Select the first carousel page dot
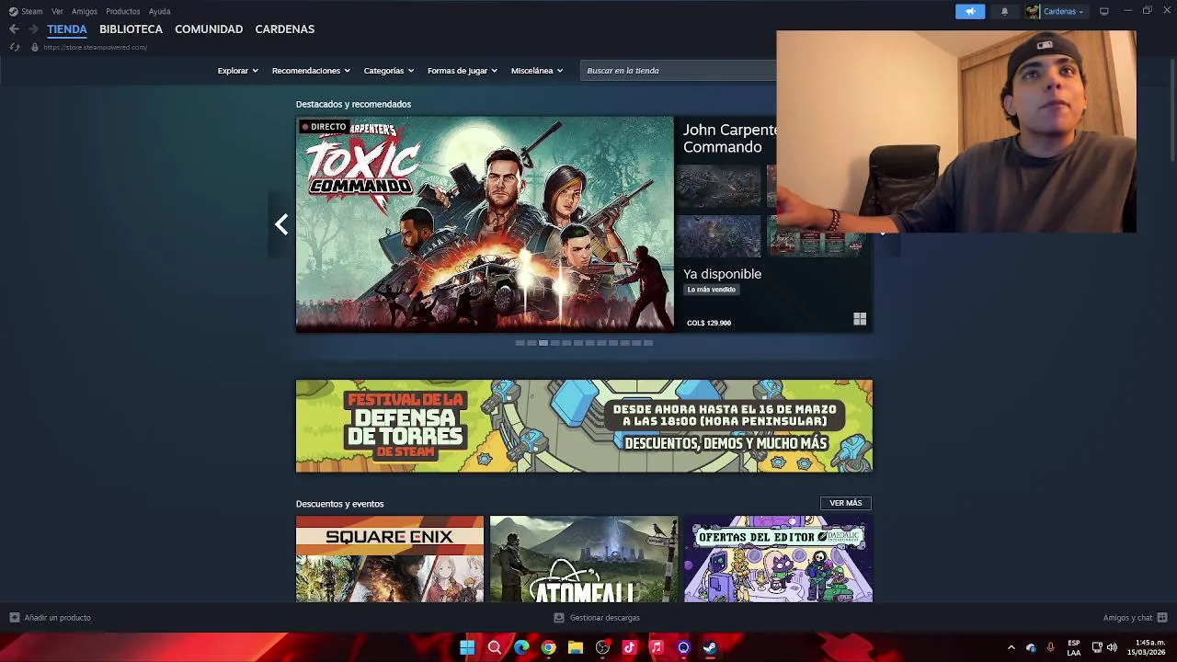The height and width of the screenshot is (662, 1177). pos(520,343)
